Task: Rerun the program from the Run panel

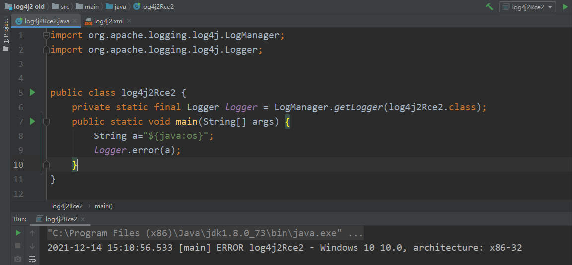Action: 18,233
